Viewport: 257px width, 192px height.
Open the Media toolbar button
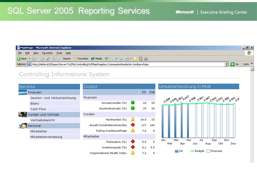(x=97, y=59)
